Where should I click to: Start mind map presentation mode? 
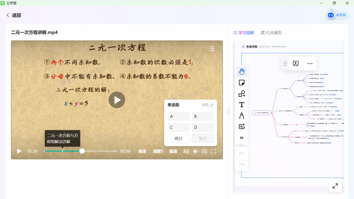pos(296,63)
